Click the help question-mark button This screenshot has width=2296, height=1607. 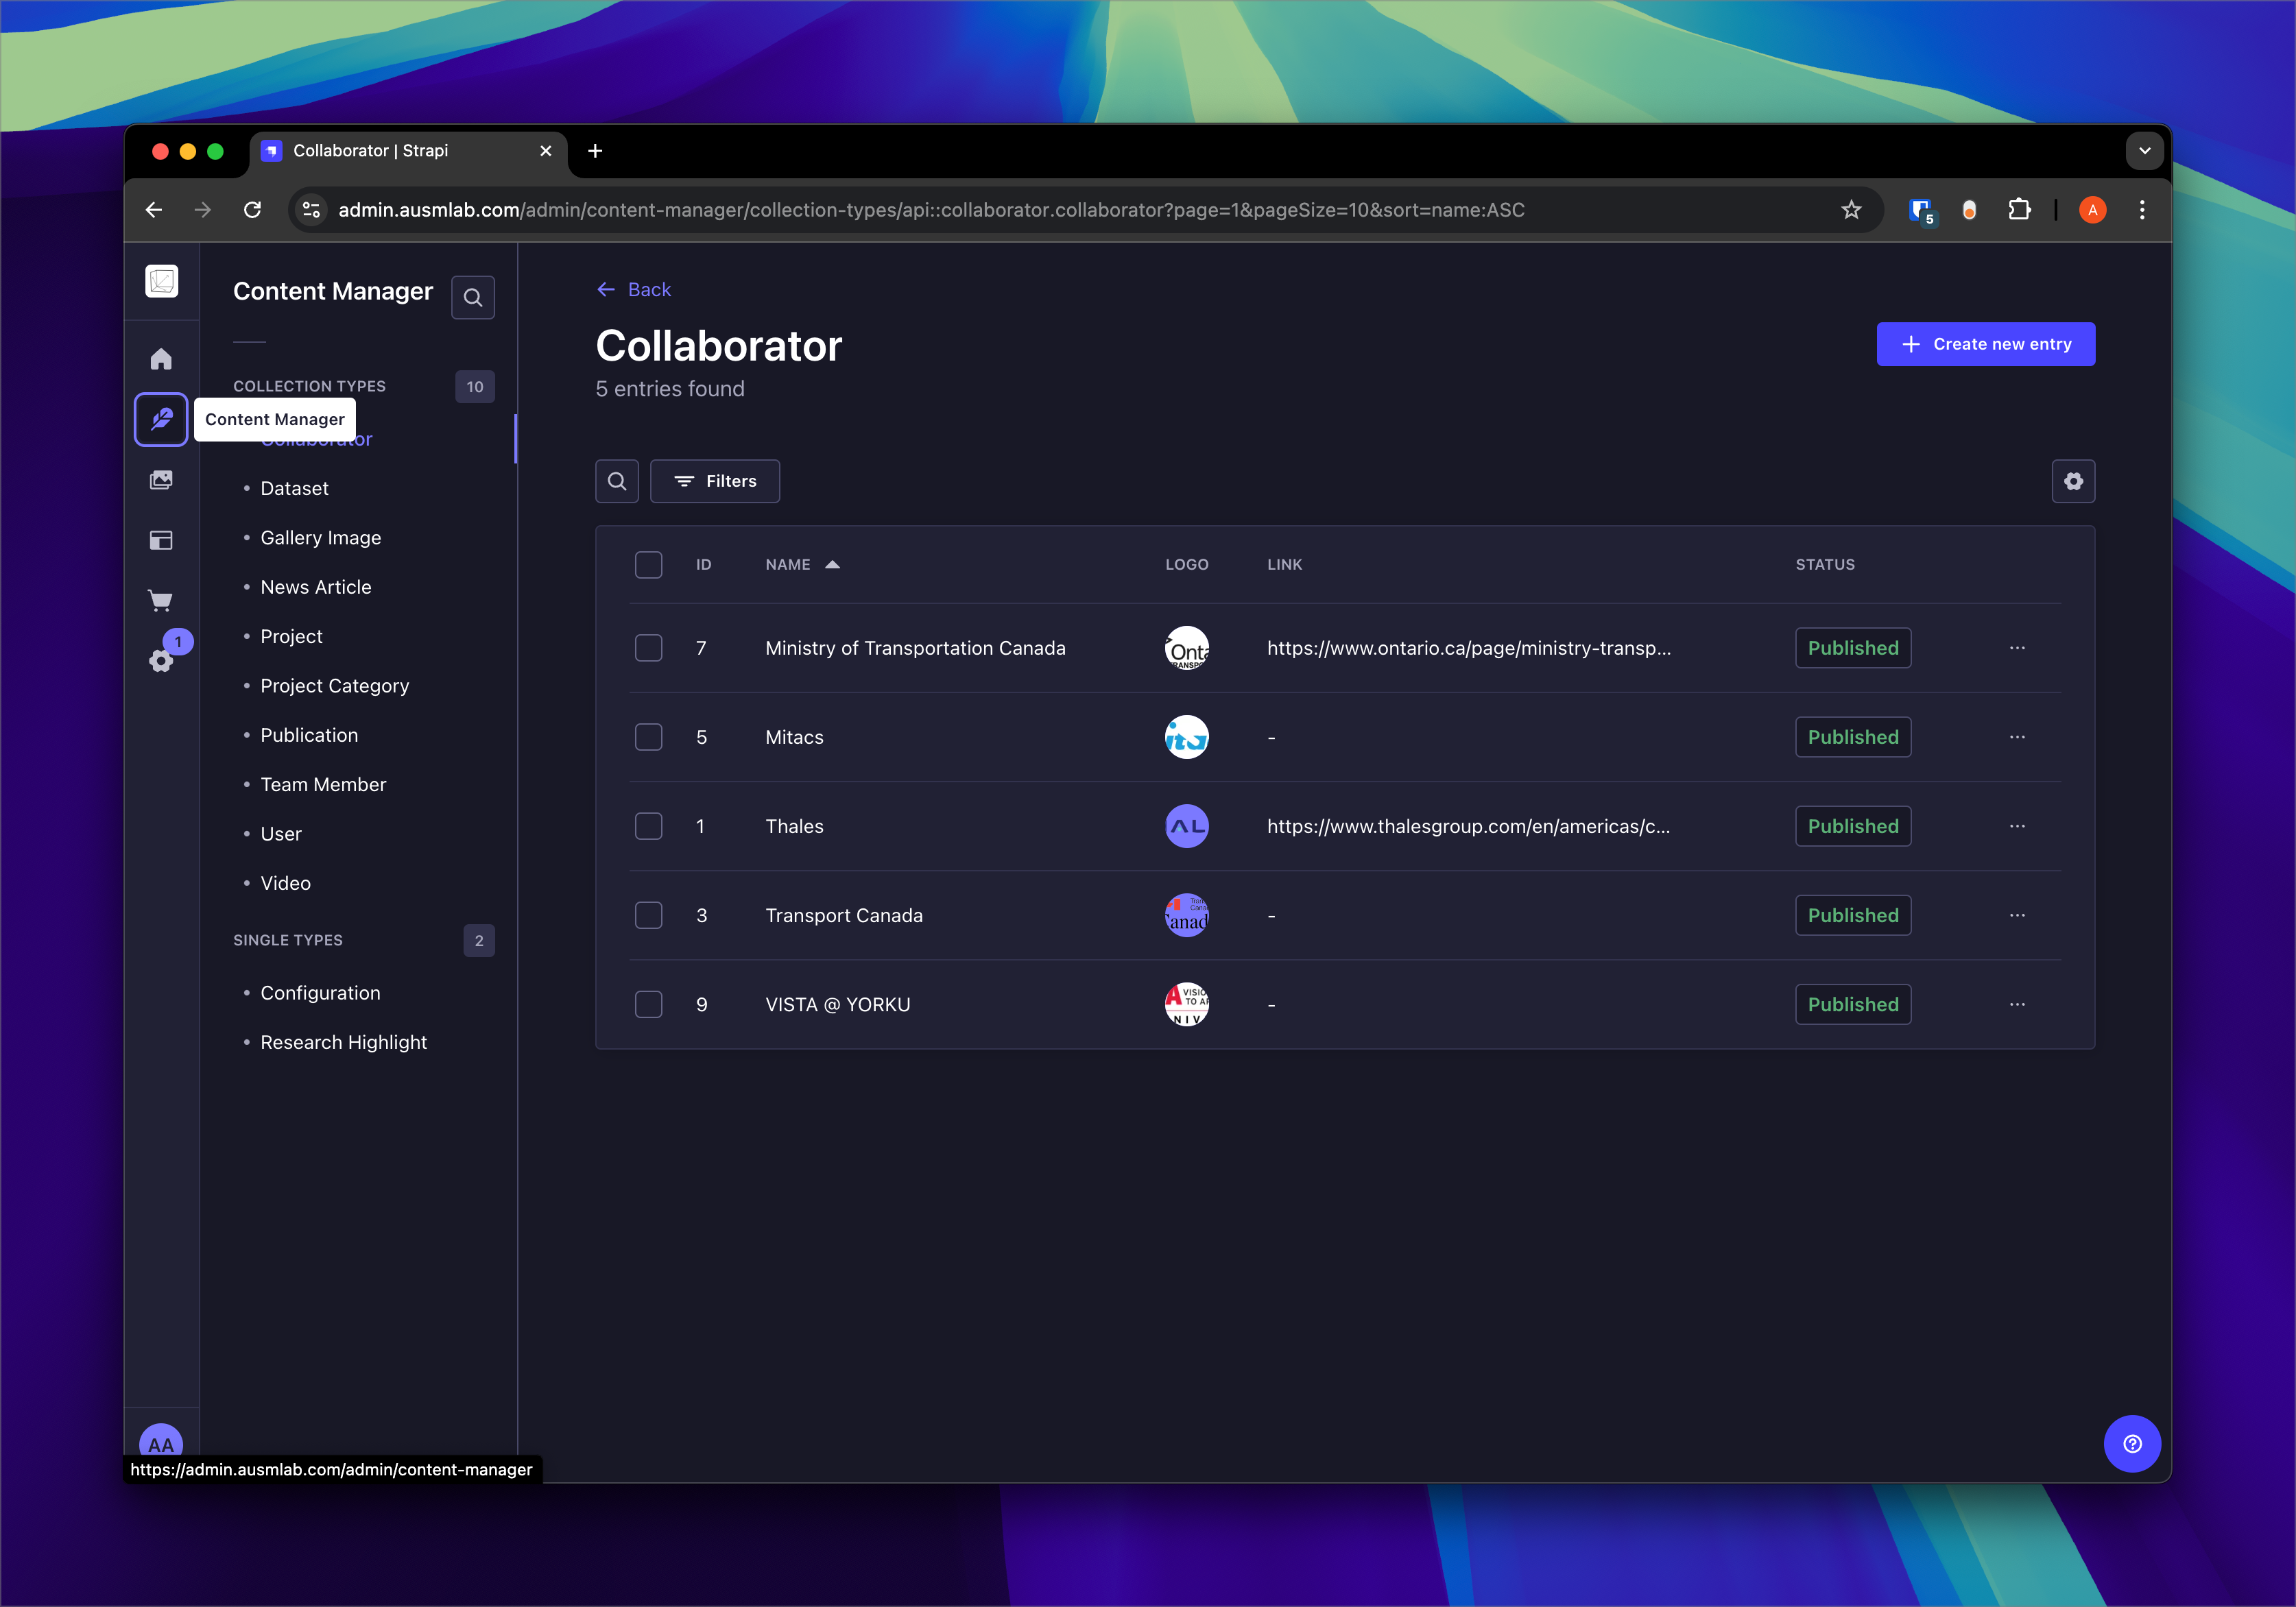coord(2132,1443)
